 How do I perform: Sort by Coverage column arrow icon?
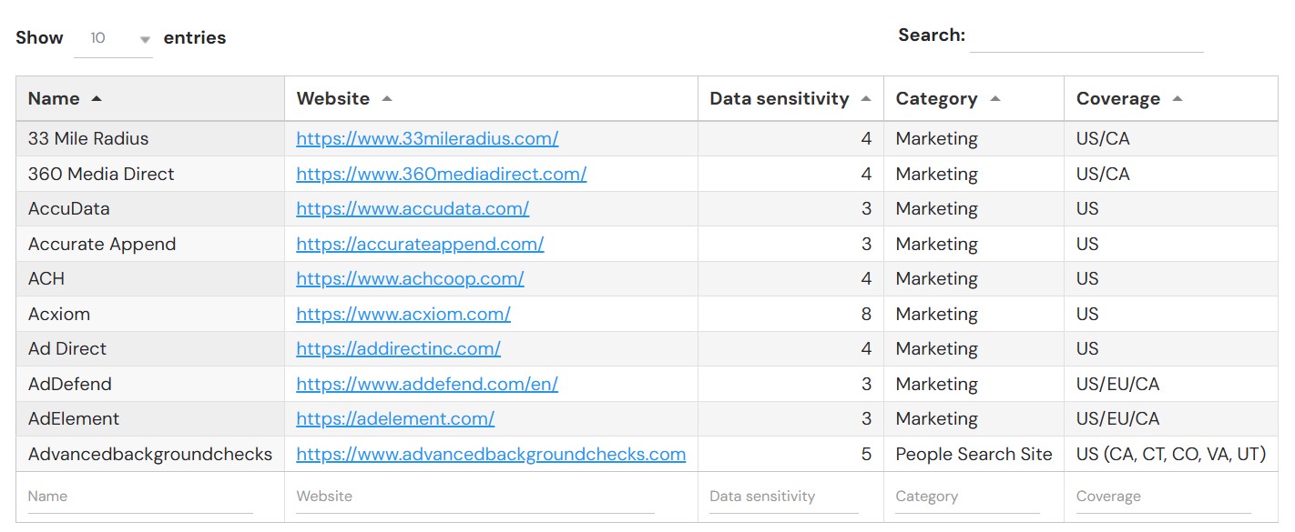click(x=1178, y=98)
